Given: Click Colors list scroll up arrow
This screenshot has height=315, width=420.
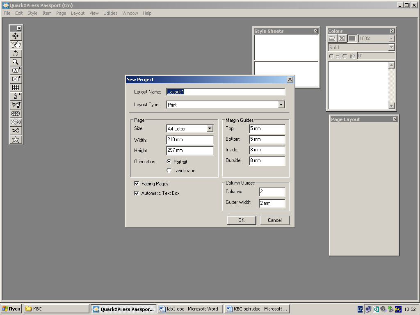Looking at the screenshot, I should tap(392, 65).
